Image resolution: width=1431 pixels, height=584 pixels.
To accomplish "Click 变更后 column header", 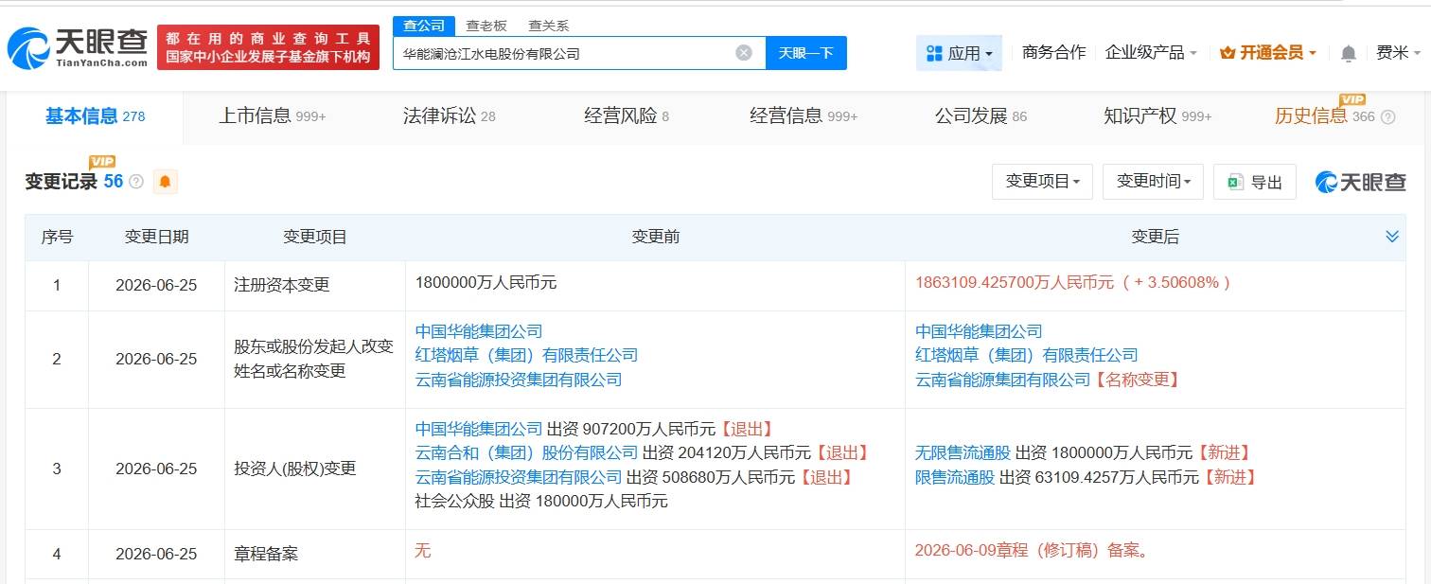I will (1155, 237).
